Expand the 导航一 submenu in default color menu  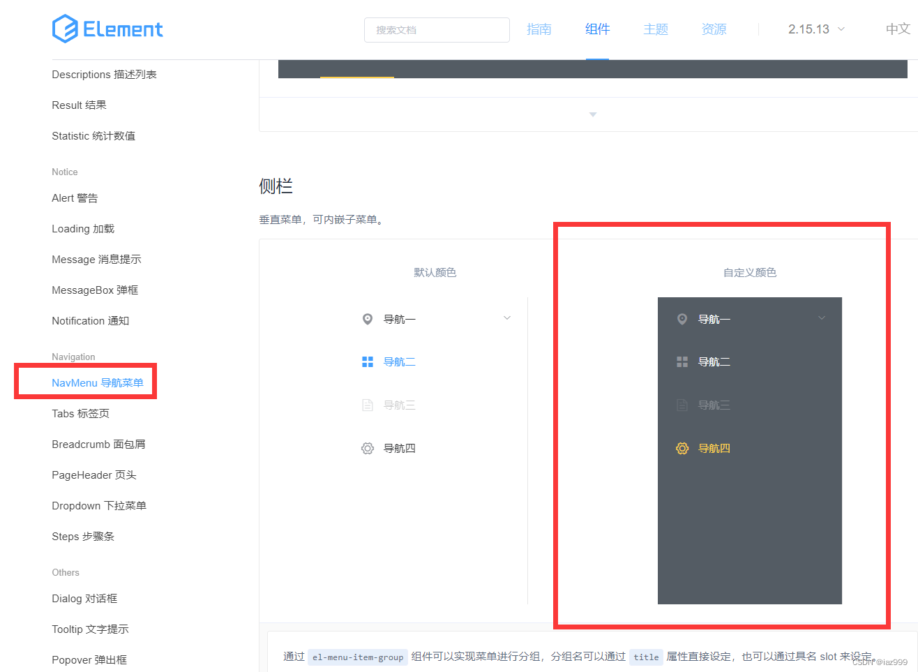(506, 318)
